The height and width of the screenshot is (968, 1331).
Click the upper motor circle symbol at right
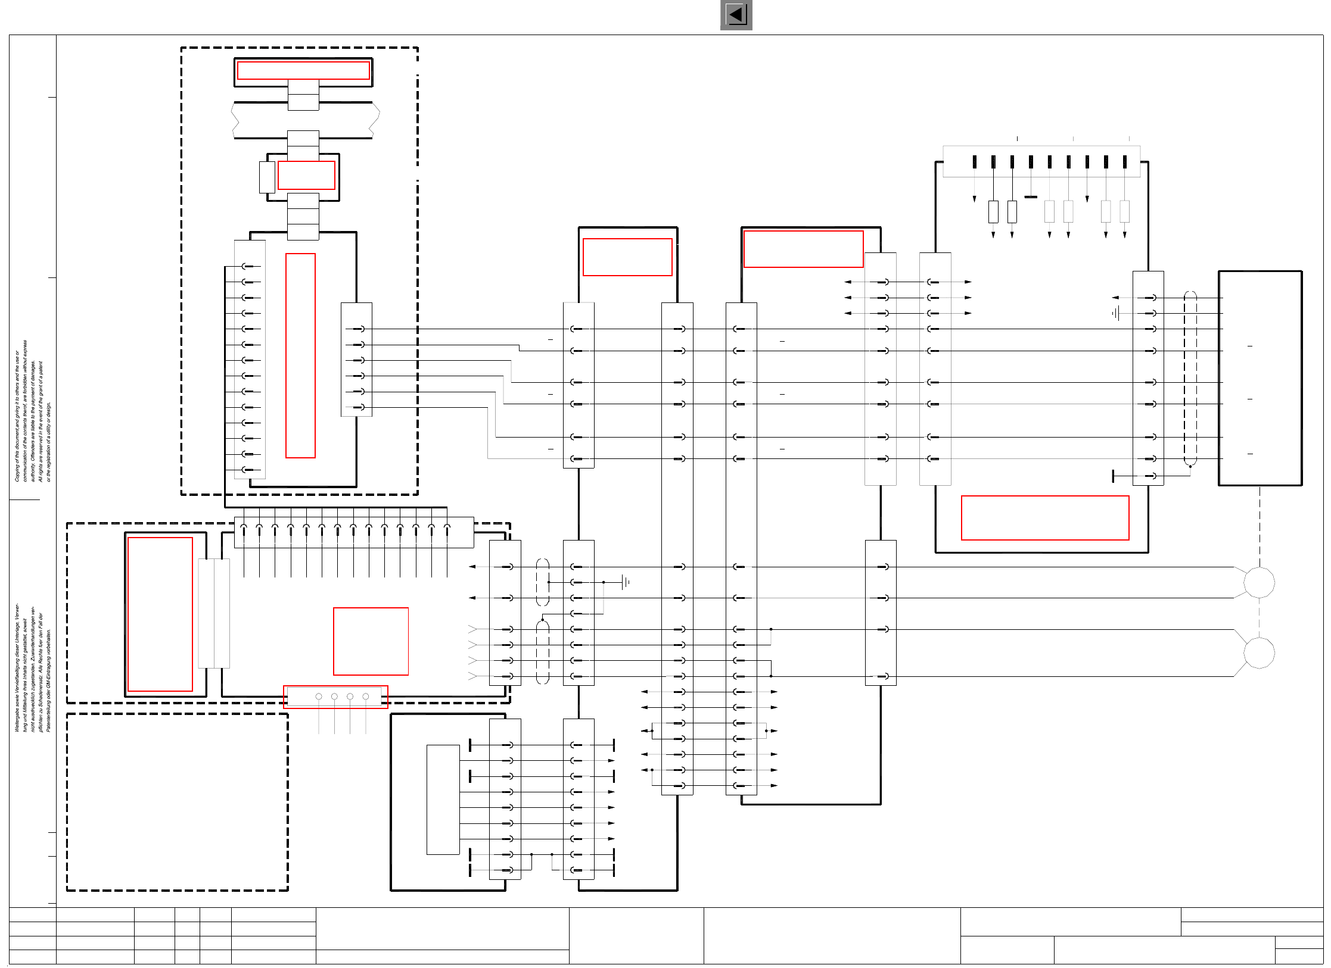[1259, 582]
